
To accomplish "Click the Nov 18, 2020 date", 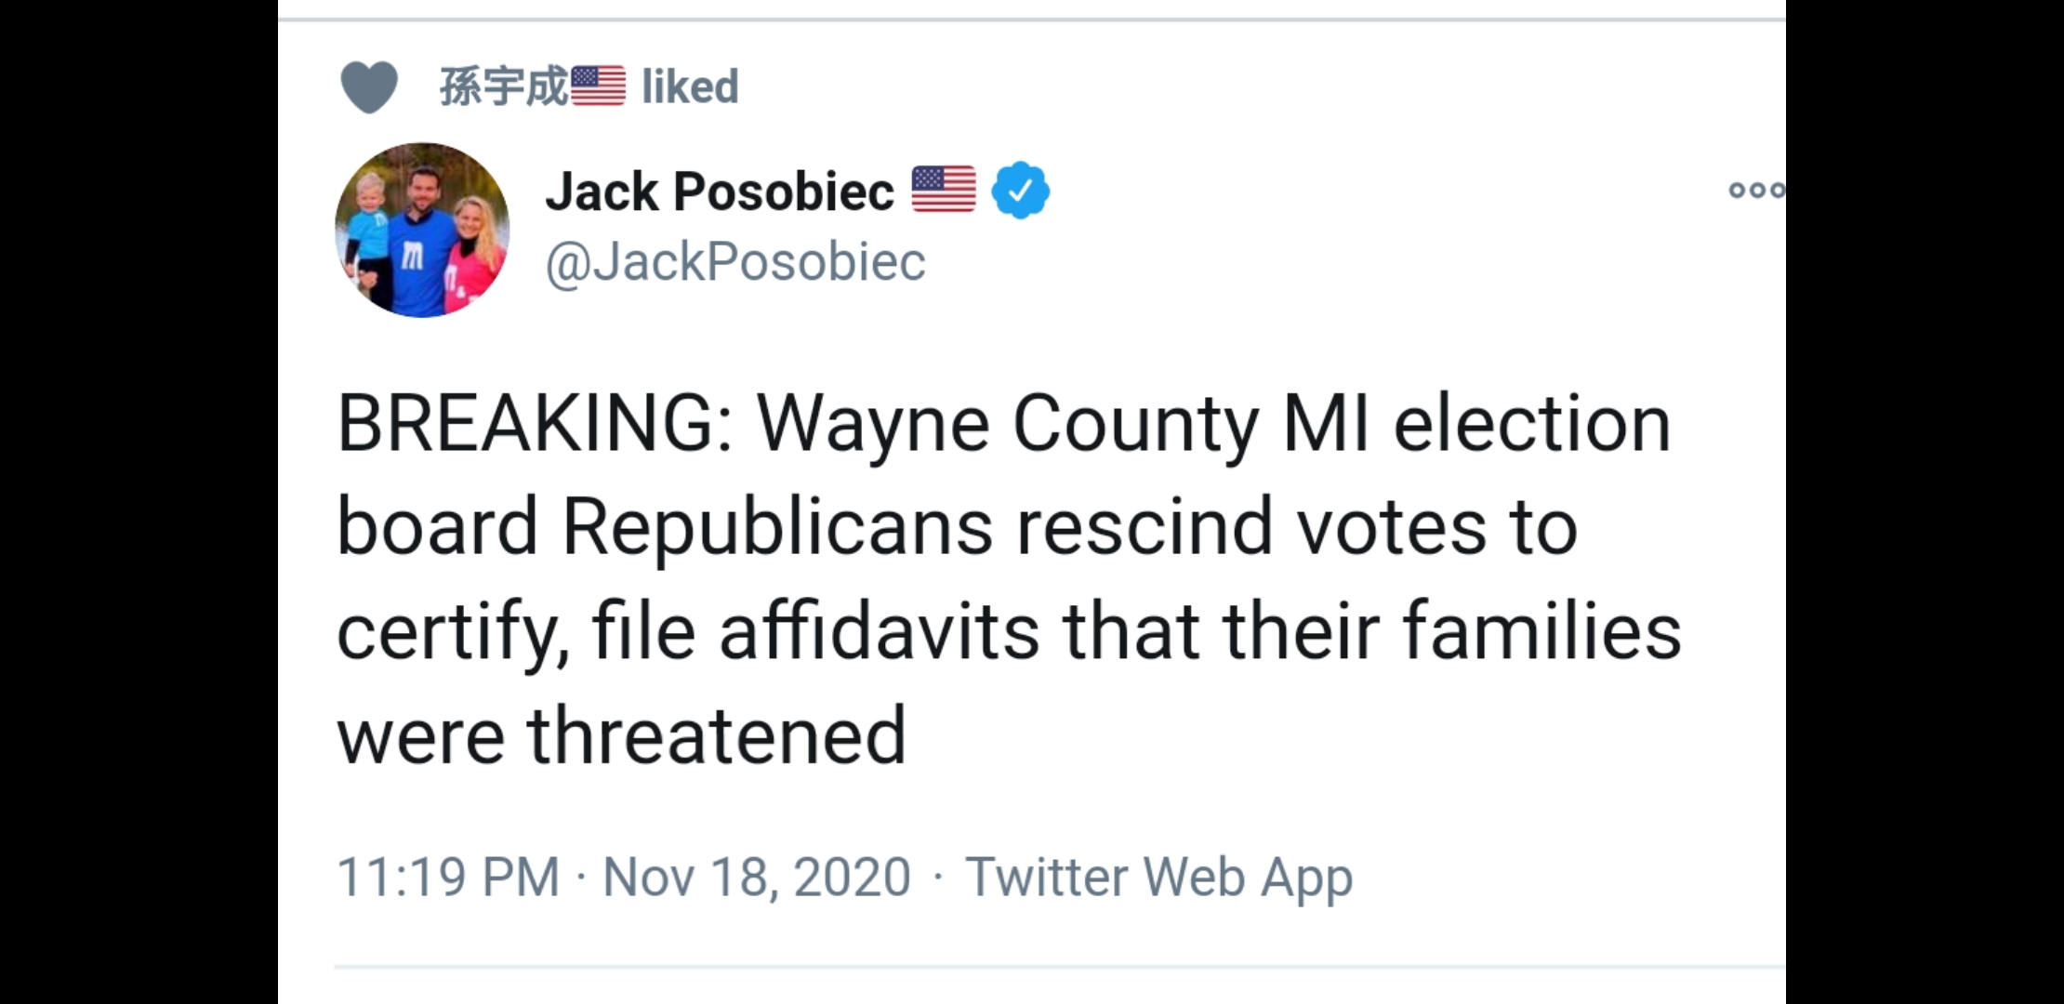I will tap(757, 877).
